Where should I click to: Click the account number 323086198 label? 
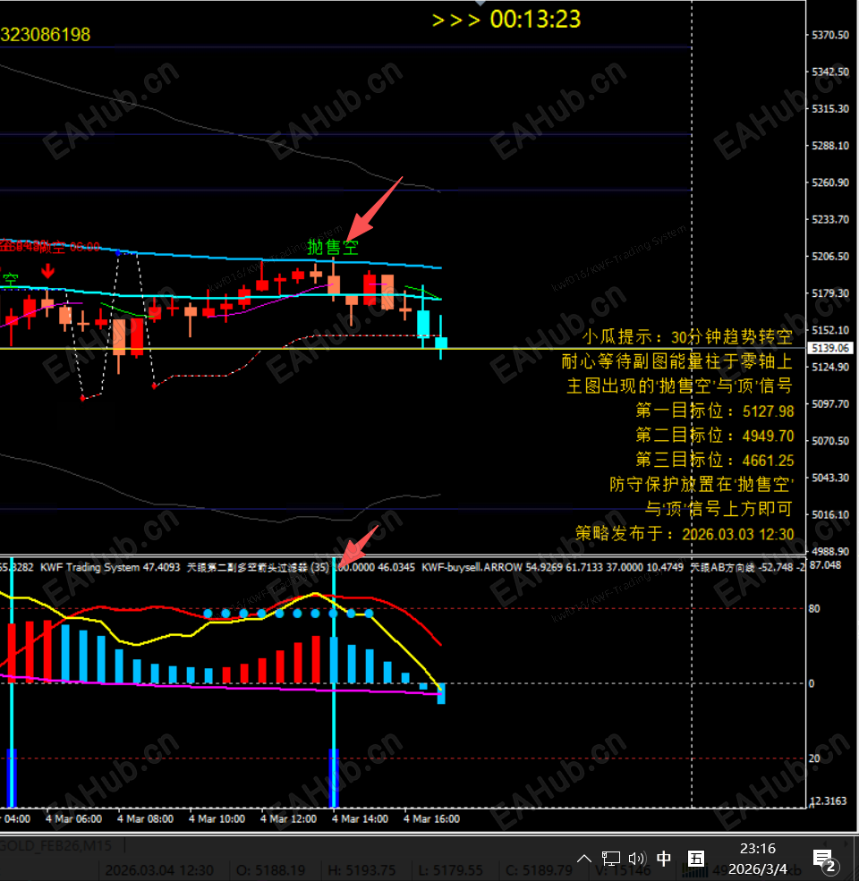[x=45, y=35]
